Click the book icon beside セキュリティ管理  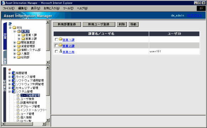(x=14, y=88)
